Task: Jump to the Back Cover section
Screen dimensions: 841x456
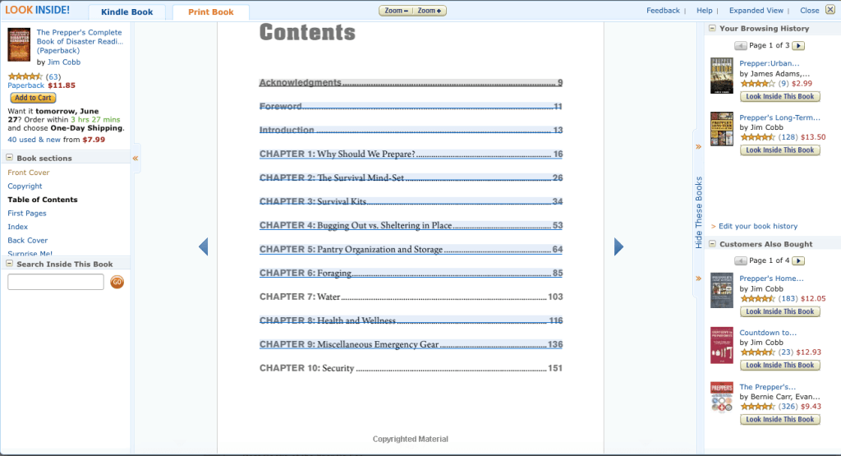Action: (27, 241)
